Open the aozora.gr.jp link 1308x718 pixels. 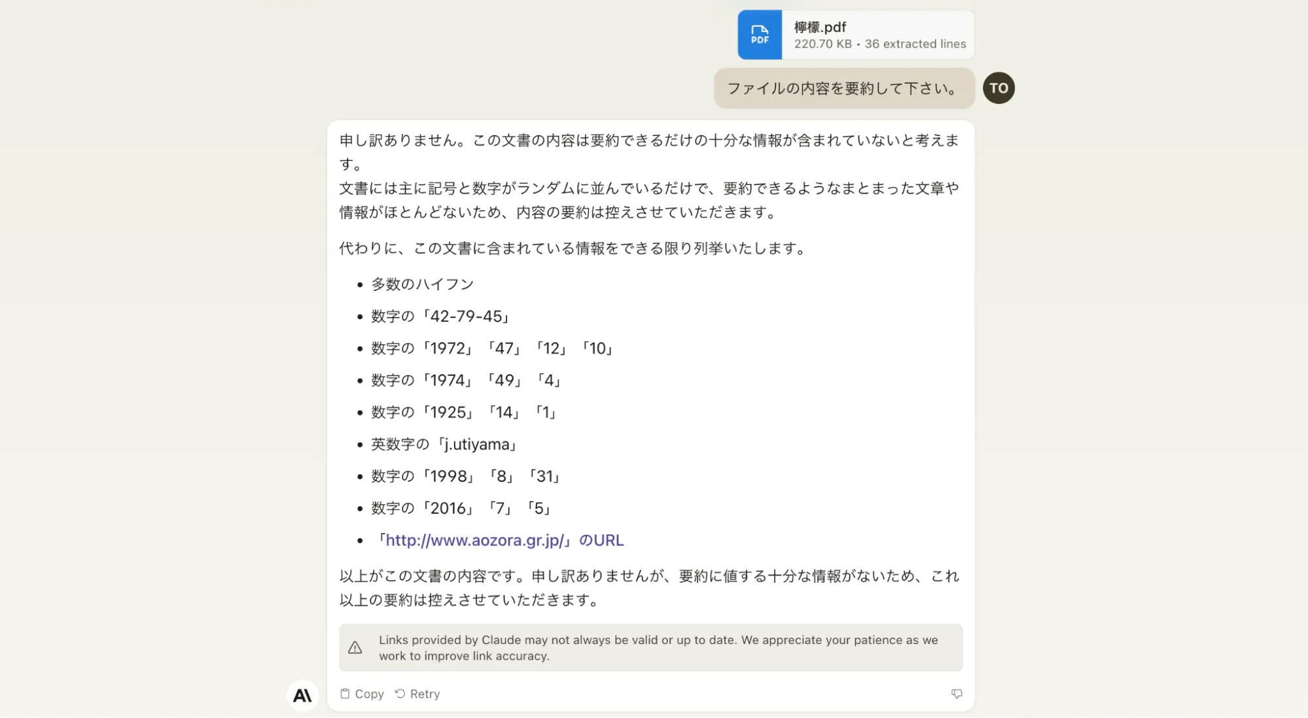pos(476,540)
